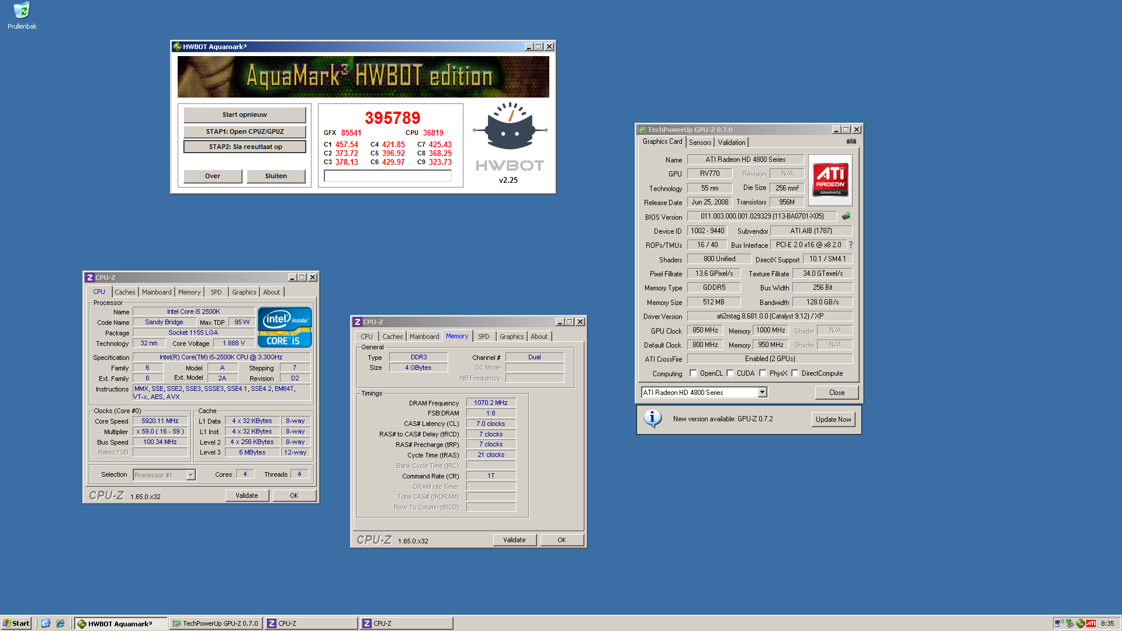The image size is (1122, 631).
Task: Click Validate in the CPU-Z Memory window
Action: [514, 540]
